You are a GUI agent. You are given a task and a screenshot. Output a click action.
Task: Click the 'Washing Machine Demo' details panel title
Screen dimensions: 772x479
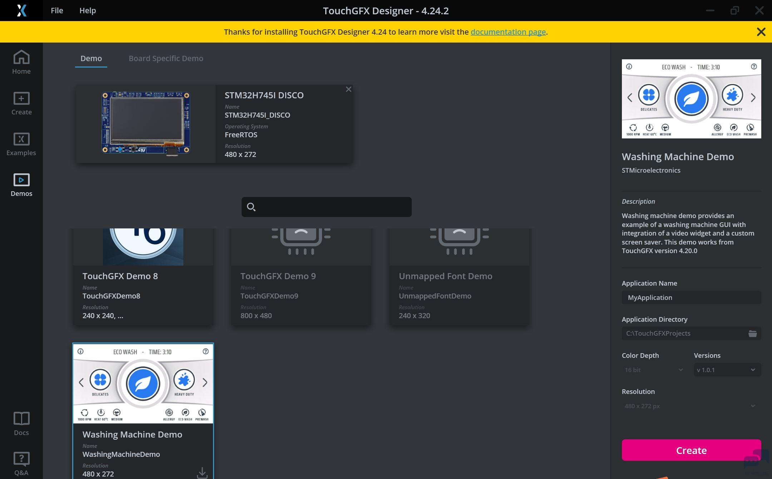(x=678, y=157)
